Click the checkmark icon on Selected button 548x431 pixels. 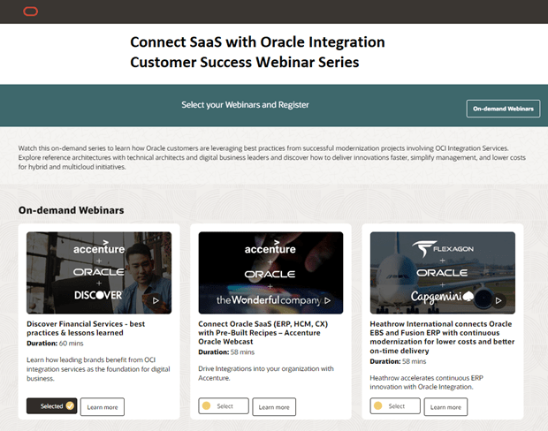coord(70,406)
